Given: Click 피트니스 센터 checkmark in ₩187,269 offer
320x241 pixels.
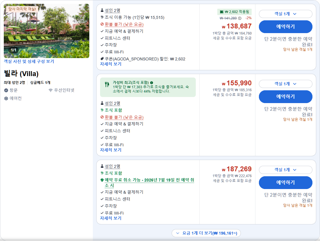Looking at the screenshot, I should click(x=102, y=199).
